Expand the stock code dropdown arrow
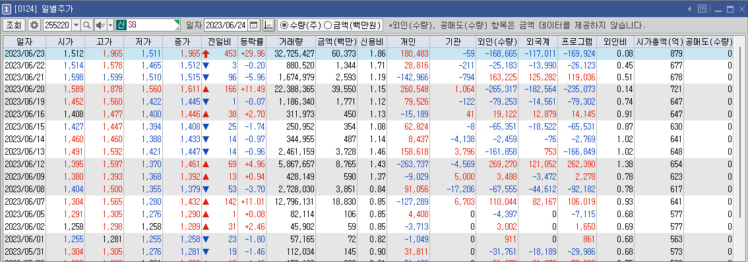This screenshot has width=748, height=262. point(76,25)
